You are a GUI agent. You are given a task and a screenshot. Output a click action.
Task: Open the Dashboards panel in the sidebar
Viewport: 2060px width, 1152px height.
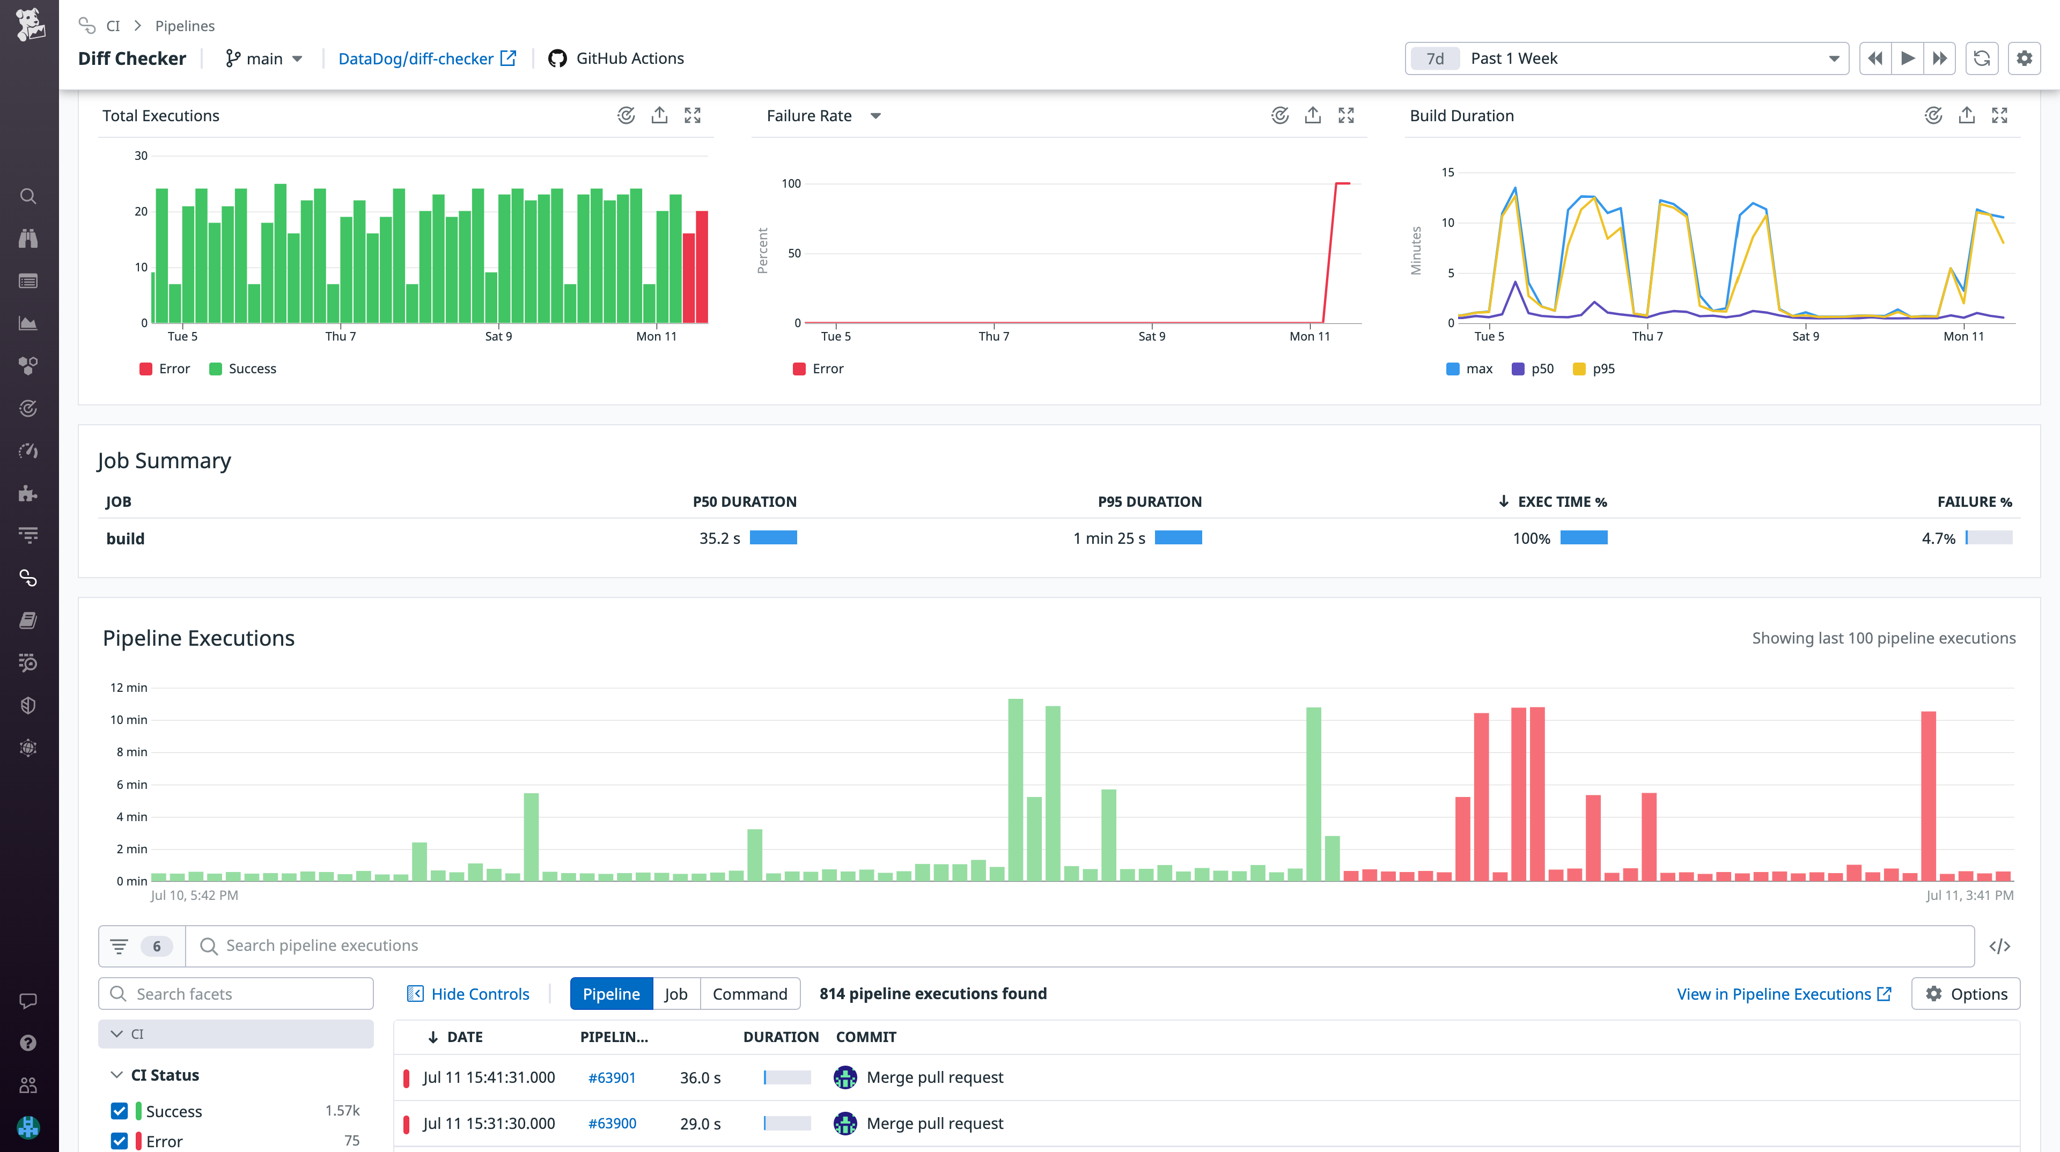(x=29, y=280)
